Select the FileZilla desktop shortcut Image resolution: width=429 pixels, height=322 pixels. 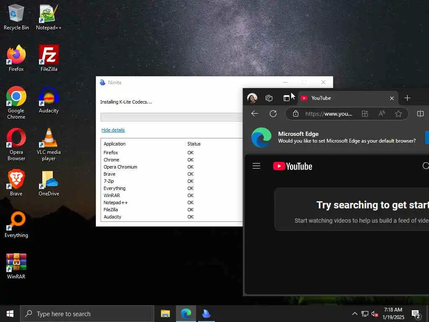point(49,58)
